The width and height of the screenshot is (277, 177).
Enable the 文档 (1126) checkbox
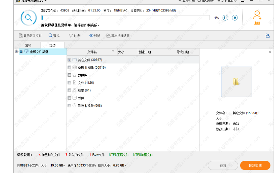coord(69,83)
